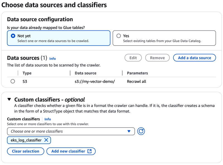Open 'Choose one or more classifiers' dropdown
Screen dimensions: 223x165
[x=71, y=131]
